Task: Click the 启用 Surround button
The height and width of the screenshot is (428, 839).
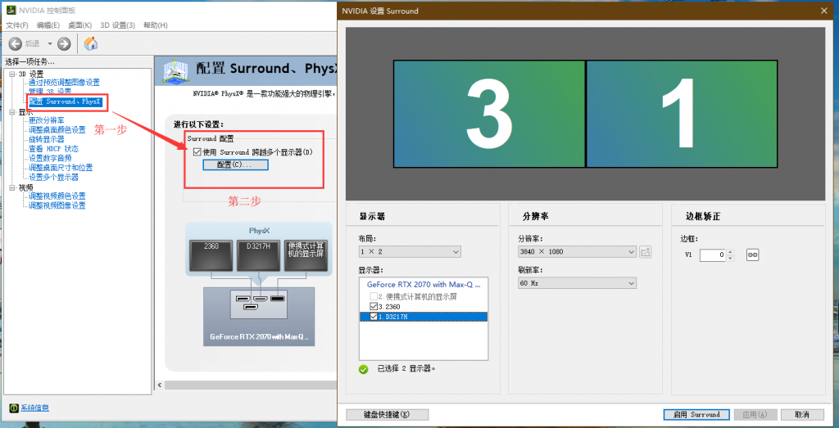Action: coord(696,414)
